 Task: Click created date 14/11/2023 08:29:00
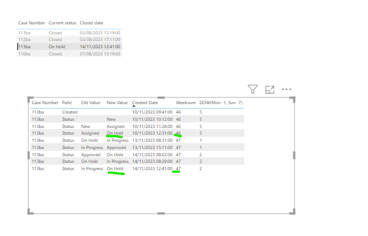tap(152, 161)
